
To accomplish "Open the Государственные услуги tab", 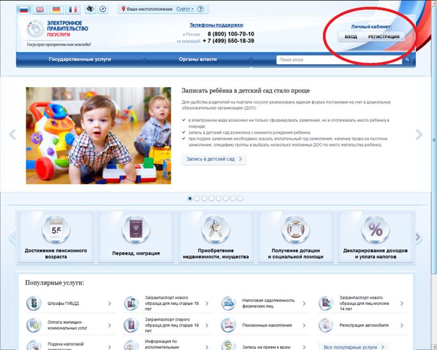I will tap(80, 59).
